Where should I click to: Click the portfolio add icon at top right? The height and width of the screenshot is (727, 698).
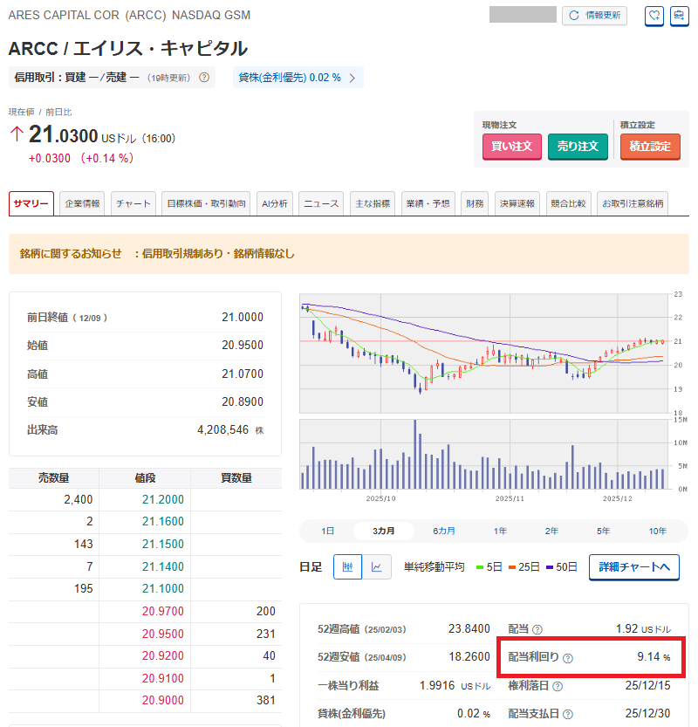(x=679, y=16)
